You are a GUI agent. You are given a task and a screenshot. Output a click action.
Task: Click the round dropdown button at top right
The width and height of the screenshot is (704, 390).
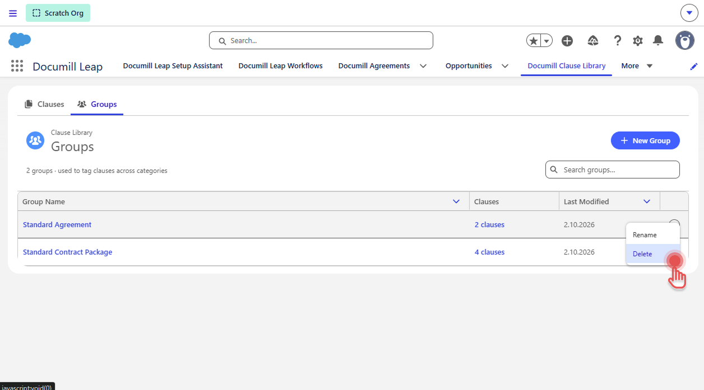point(689,13)
